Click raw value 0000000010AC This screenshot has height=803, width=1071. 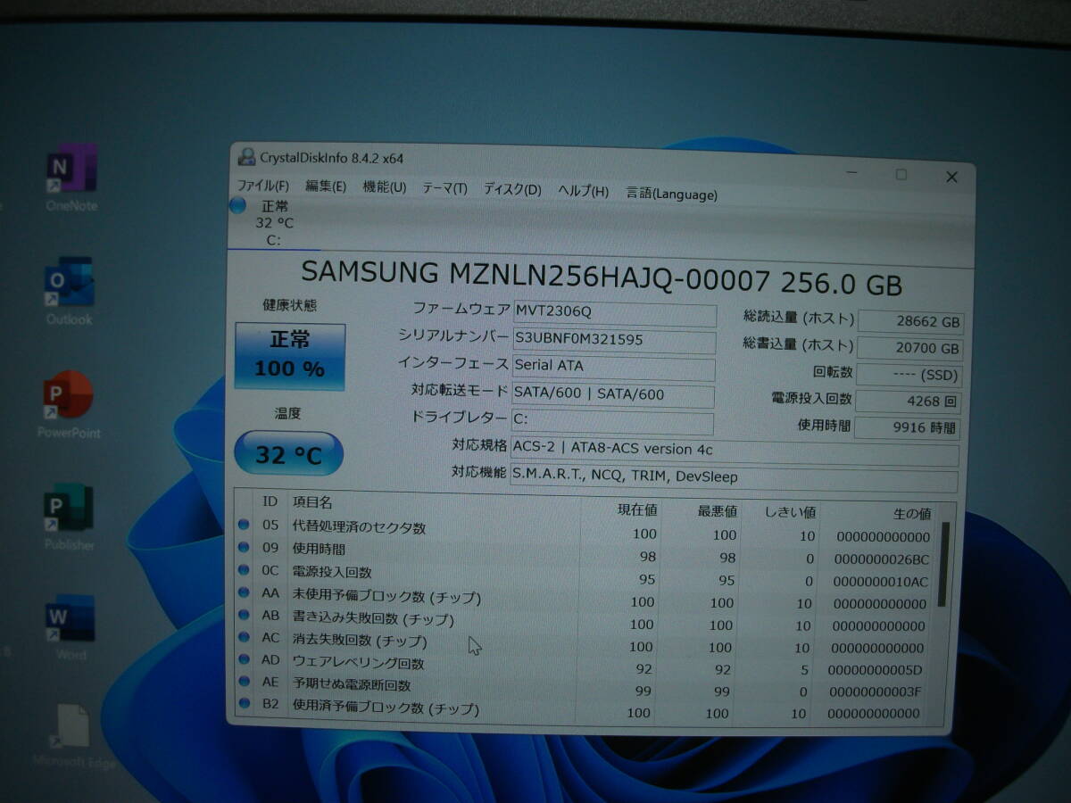(x=881, y=583)
